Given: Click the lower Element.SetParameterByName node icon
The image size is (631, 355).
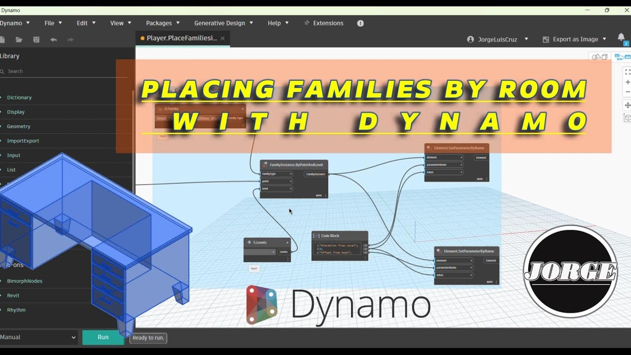Looking at the screenshot, I should point(439,251).
